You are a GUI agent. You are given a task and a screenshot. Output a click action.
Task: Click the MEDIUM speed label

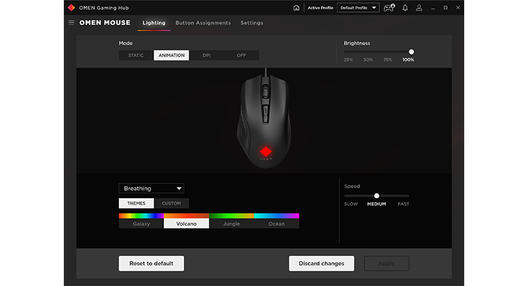pyautogui.click(x=377, y=204)
